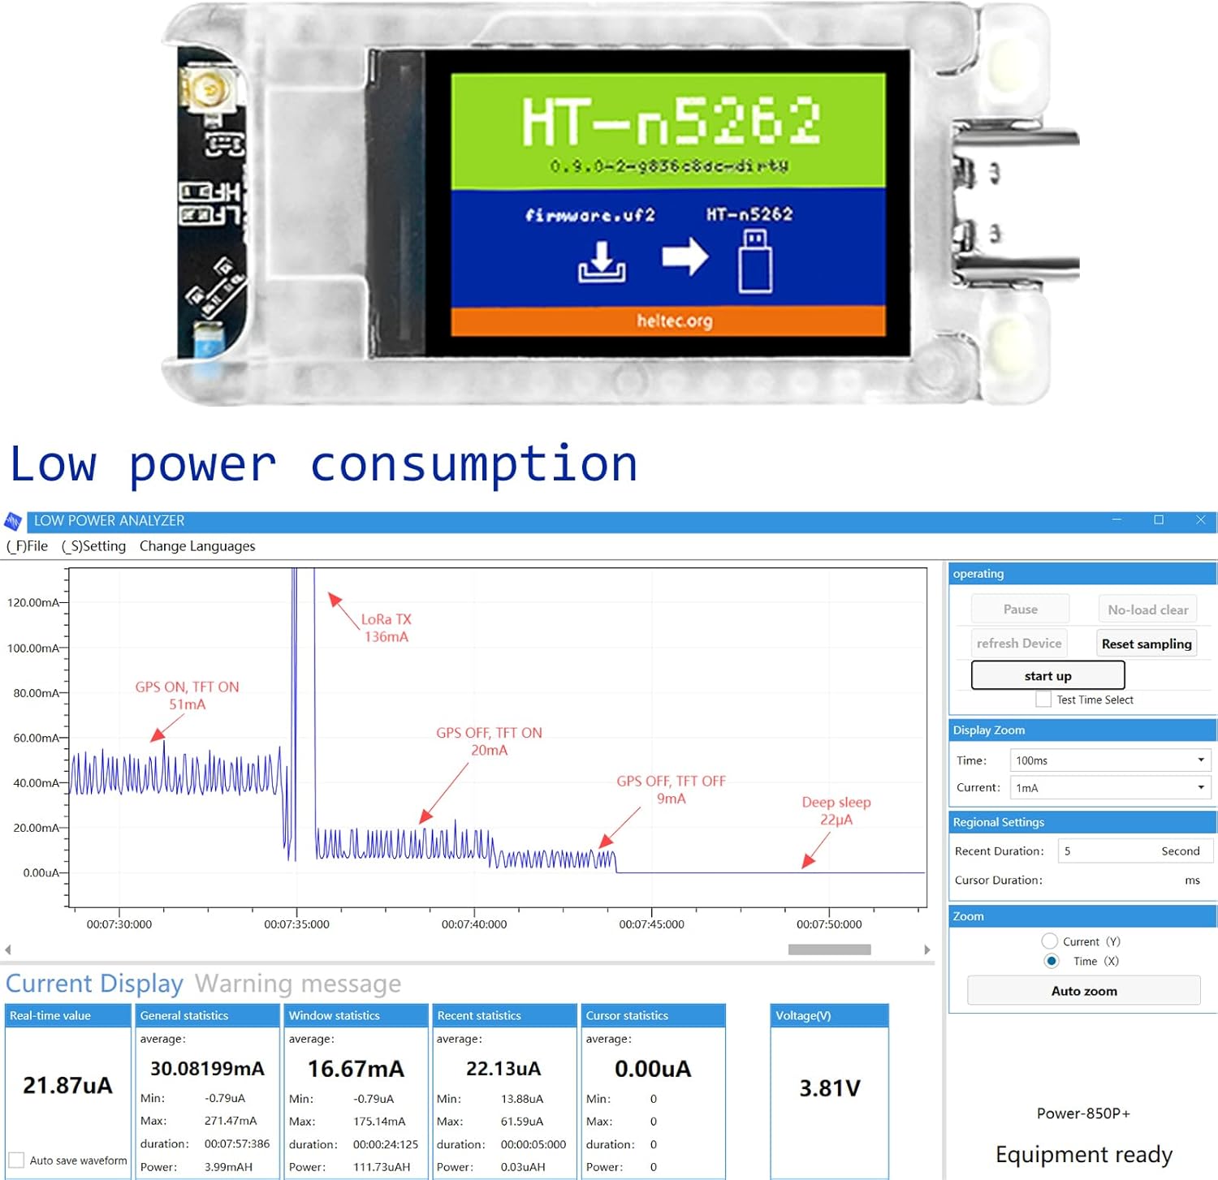This screenshot has width=1218, height=1180.
Task: Click the Change Languages menu item
Action: (197, 545)
